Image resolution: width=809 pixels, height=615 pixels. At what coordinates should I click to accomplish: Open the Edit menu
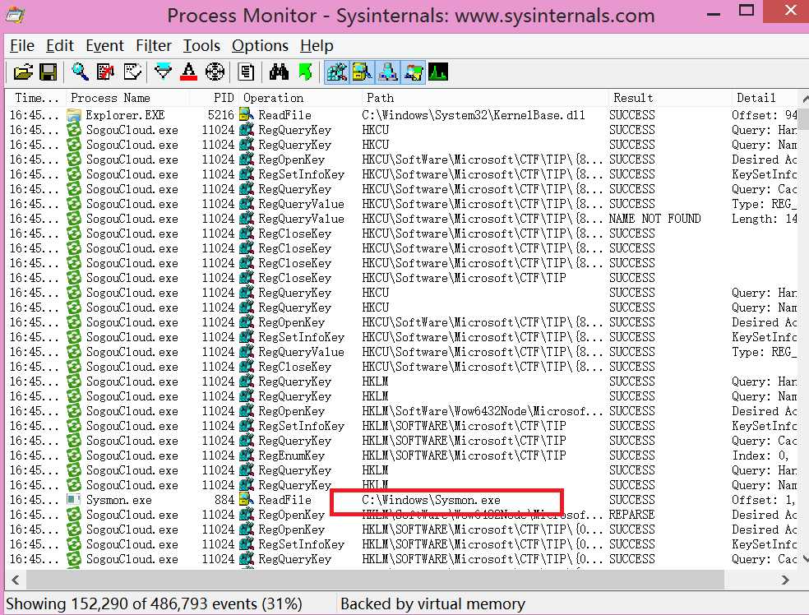pos(60,46)
